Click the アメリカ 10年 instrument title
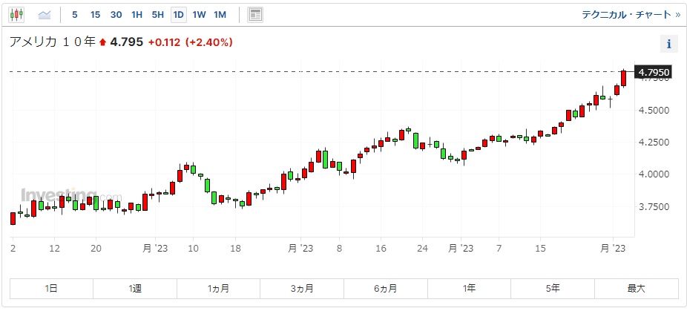The width and height of the screenshot is (687, 311). click(52, 42)
